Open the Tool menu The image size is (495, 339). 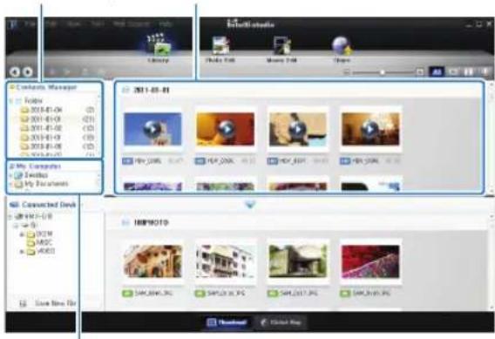tap(98, 24)
